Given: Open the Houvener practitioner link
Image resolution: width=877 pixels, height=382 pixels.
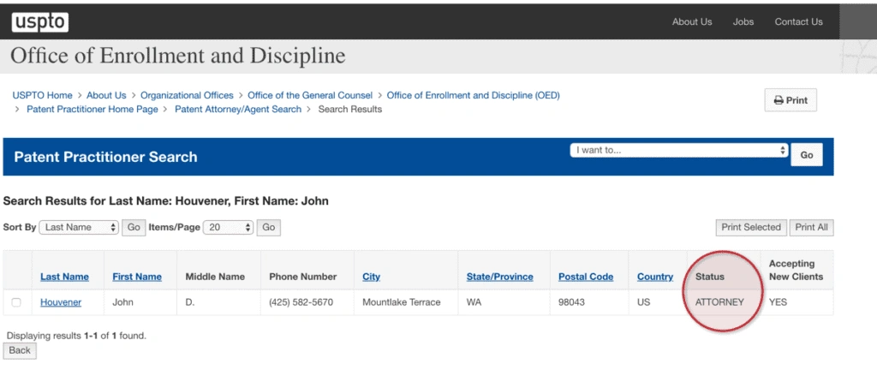Looking at the screenshot, I should [x=61, y=302].
